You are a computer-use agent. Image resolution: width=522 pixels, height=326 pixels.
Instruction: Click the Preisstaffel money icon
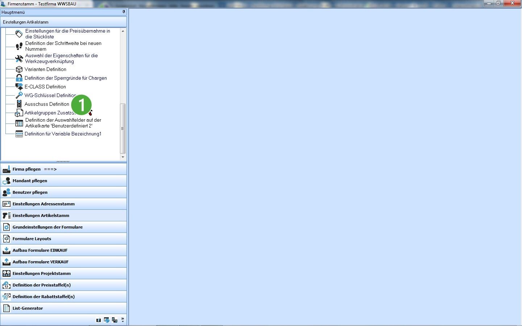click(7, 285)
